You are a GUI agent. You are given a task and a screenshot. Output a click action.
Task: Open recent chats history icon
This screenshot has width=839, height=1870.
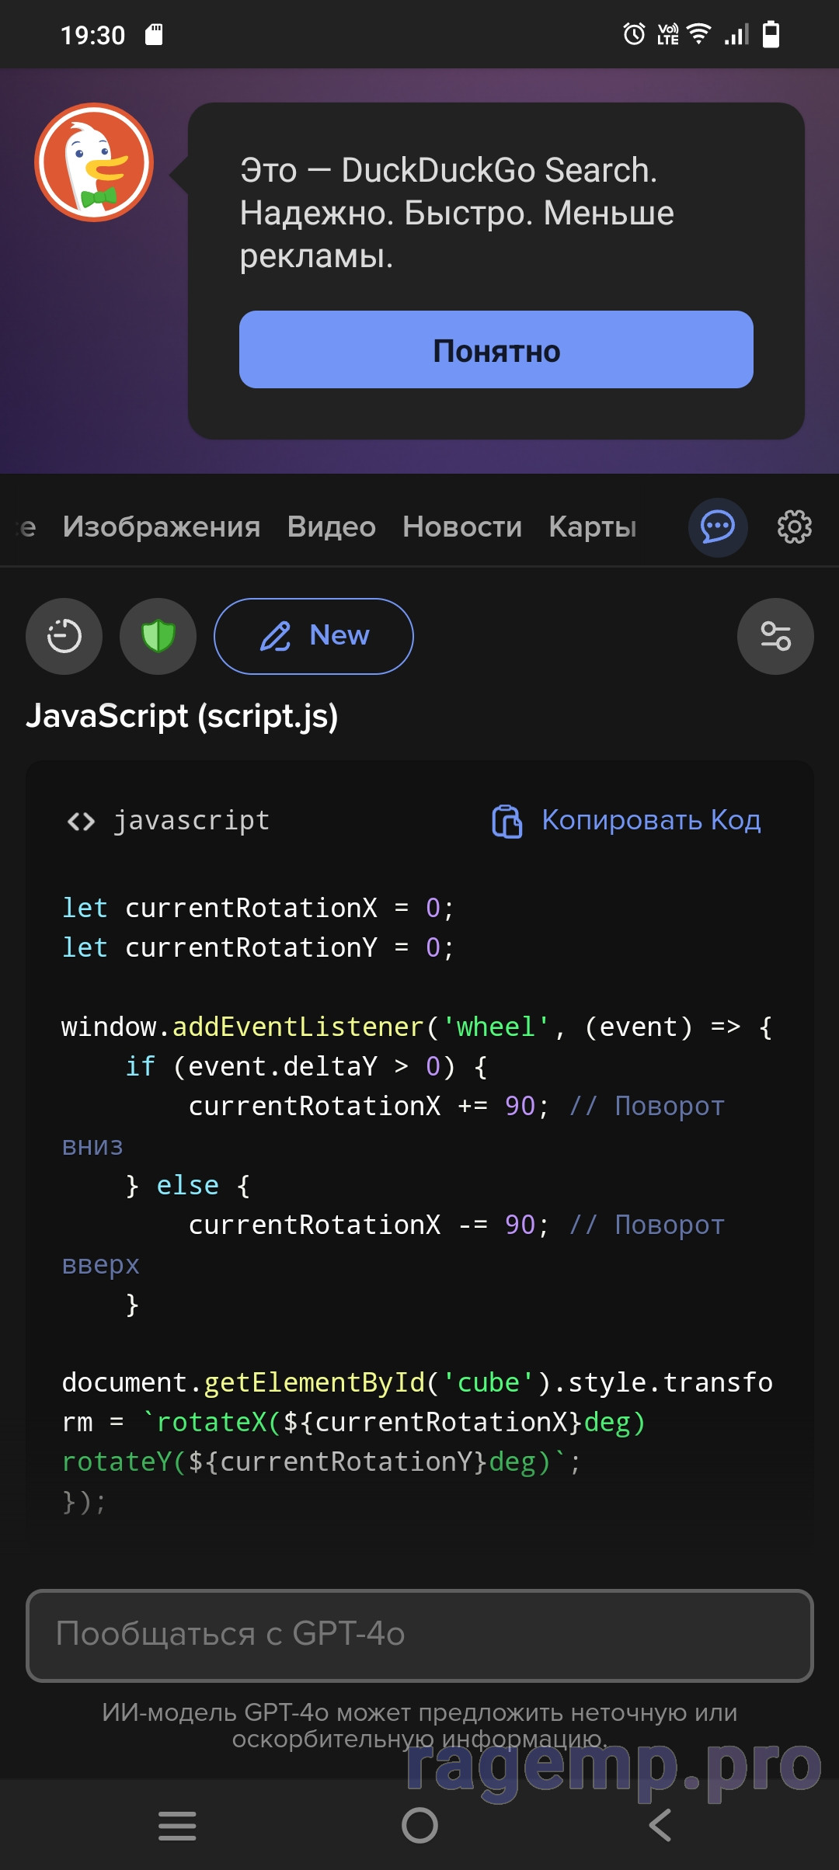(x=64, y=636)
